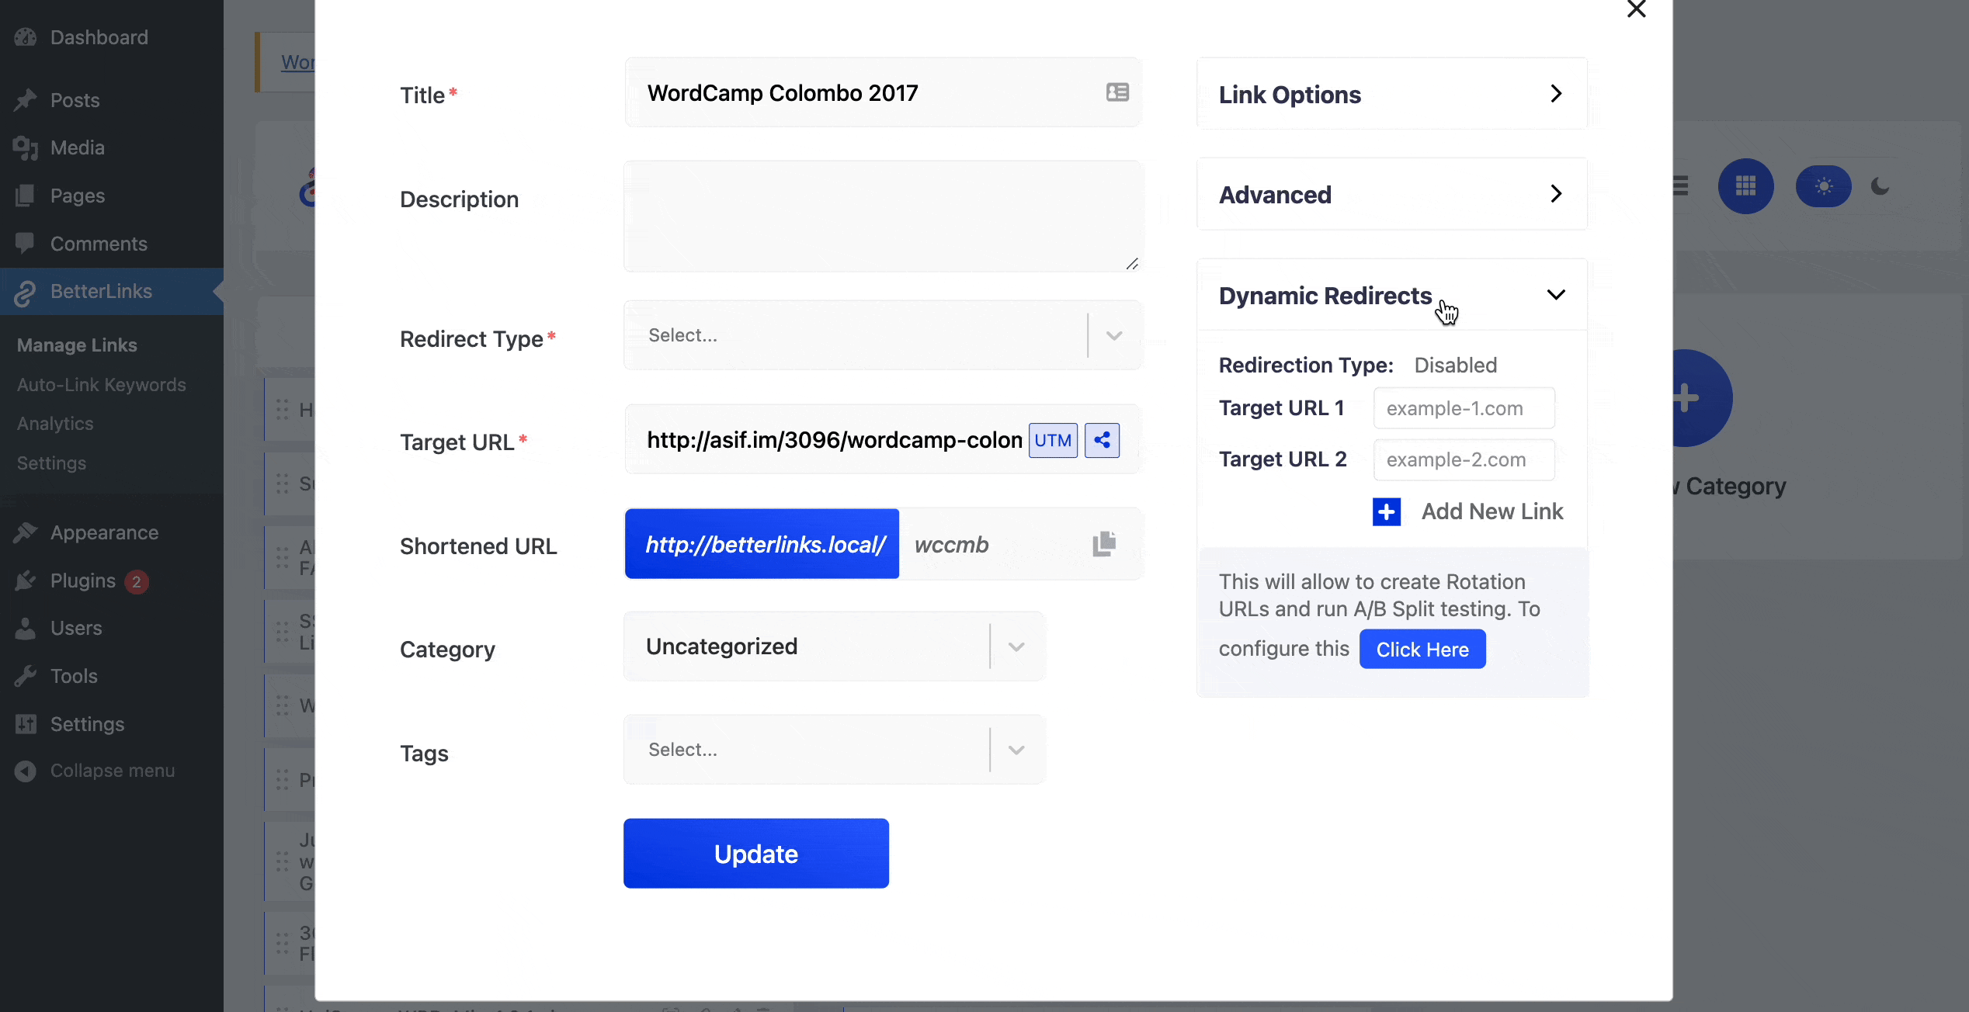Image resolution: width=1969 pixels, height=1012 pixels.
Task: Click the Click Here button
Action: click(1422, 650)
